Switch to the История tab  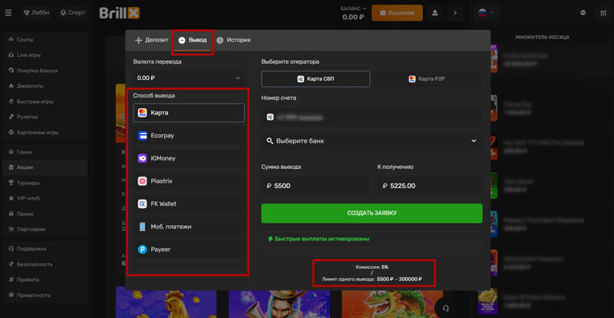[x=233, y=40]
